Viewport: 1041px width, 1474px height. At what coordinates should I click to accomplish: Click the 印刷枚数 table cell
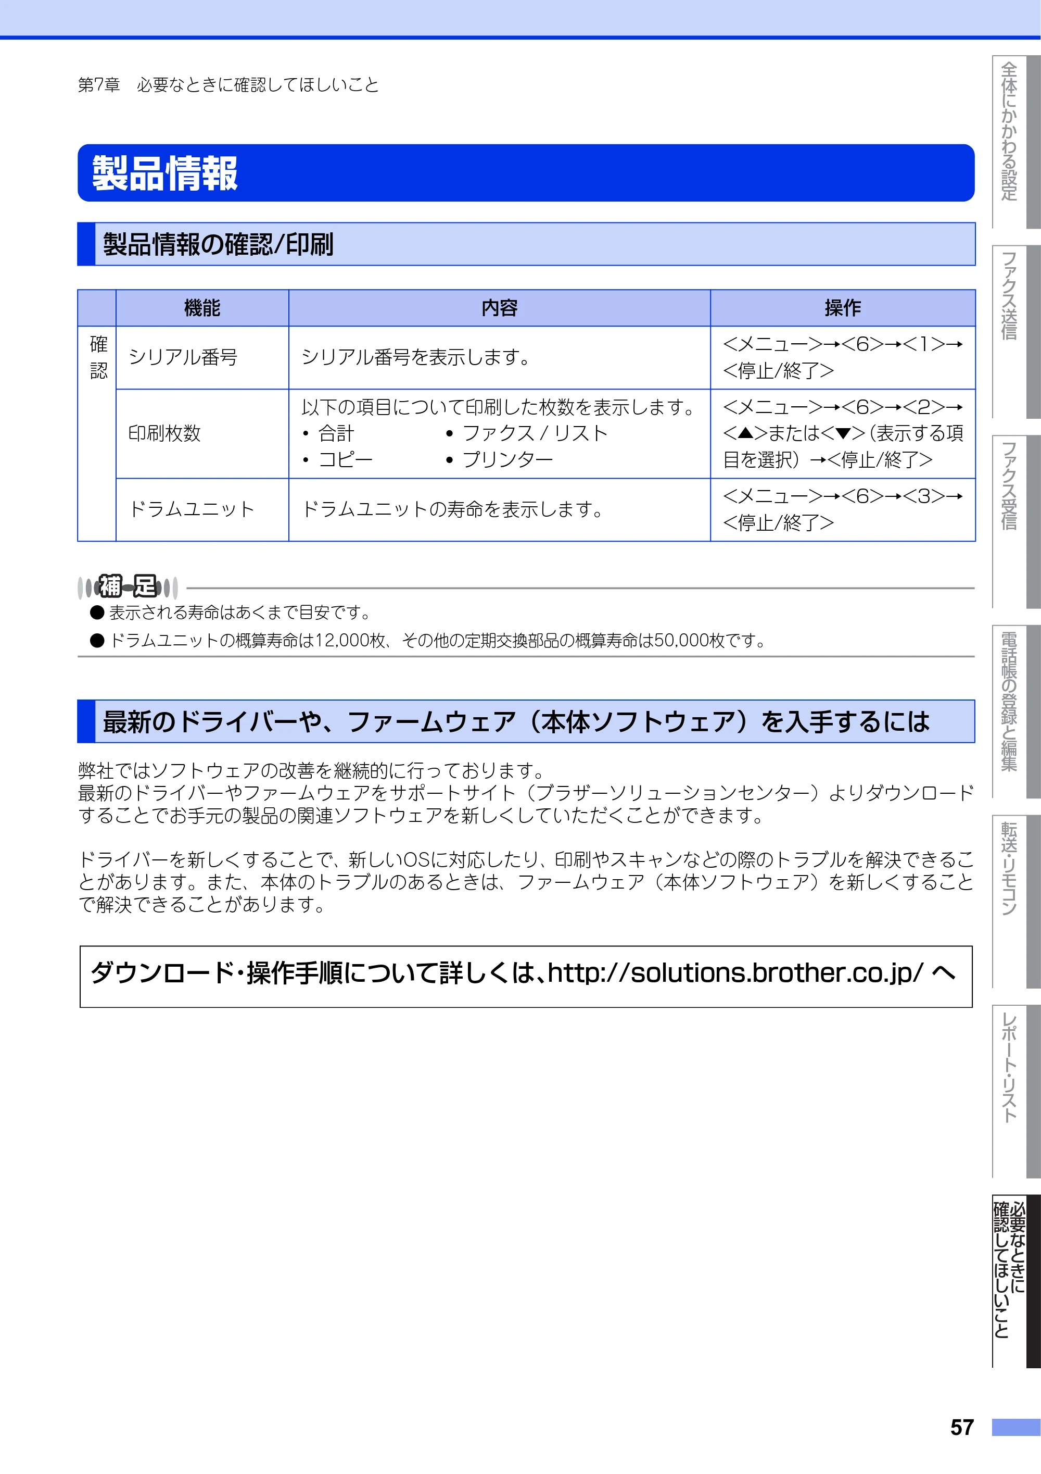click(x=202, y=434)
